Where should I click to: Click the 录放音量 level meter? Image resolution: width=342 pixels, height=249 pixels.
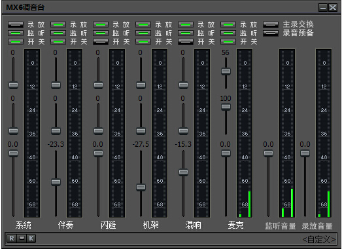(x=324, y=134)
